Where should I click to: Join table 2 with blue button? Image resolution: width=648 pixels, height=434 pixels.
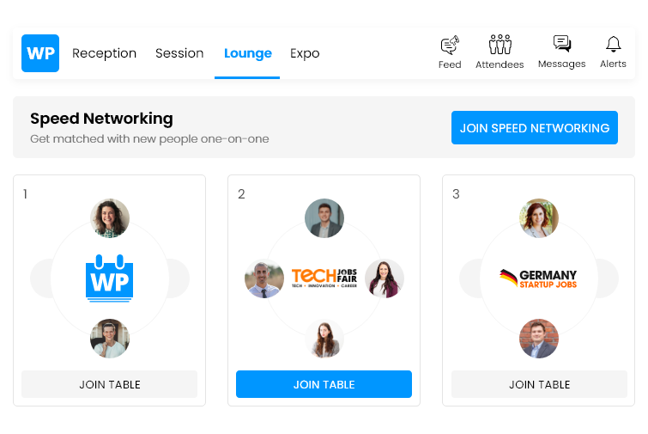pyautogui.click(x=324, y=384)
